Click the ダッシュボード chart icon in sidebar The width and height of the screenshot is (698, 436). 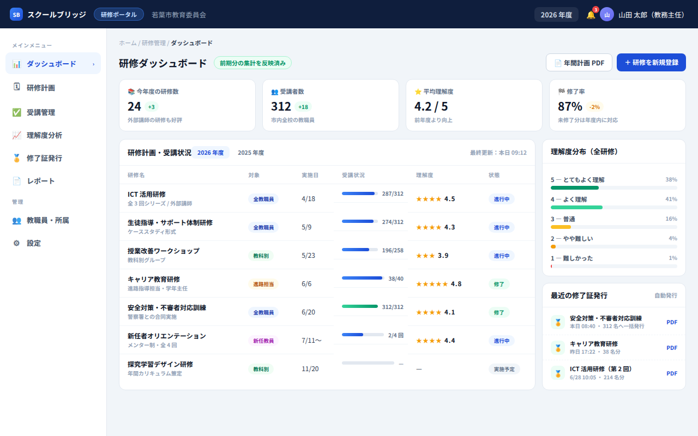click(x=17, y=64)
